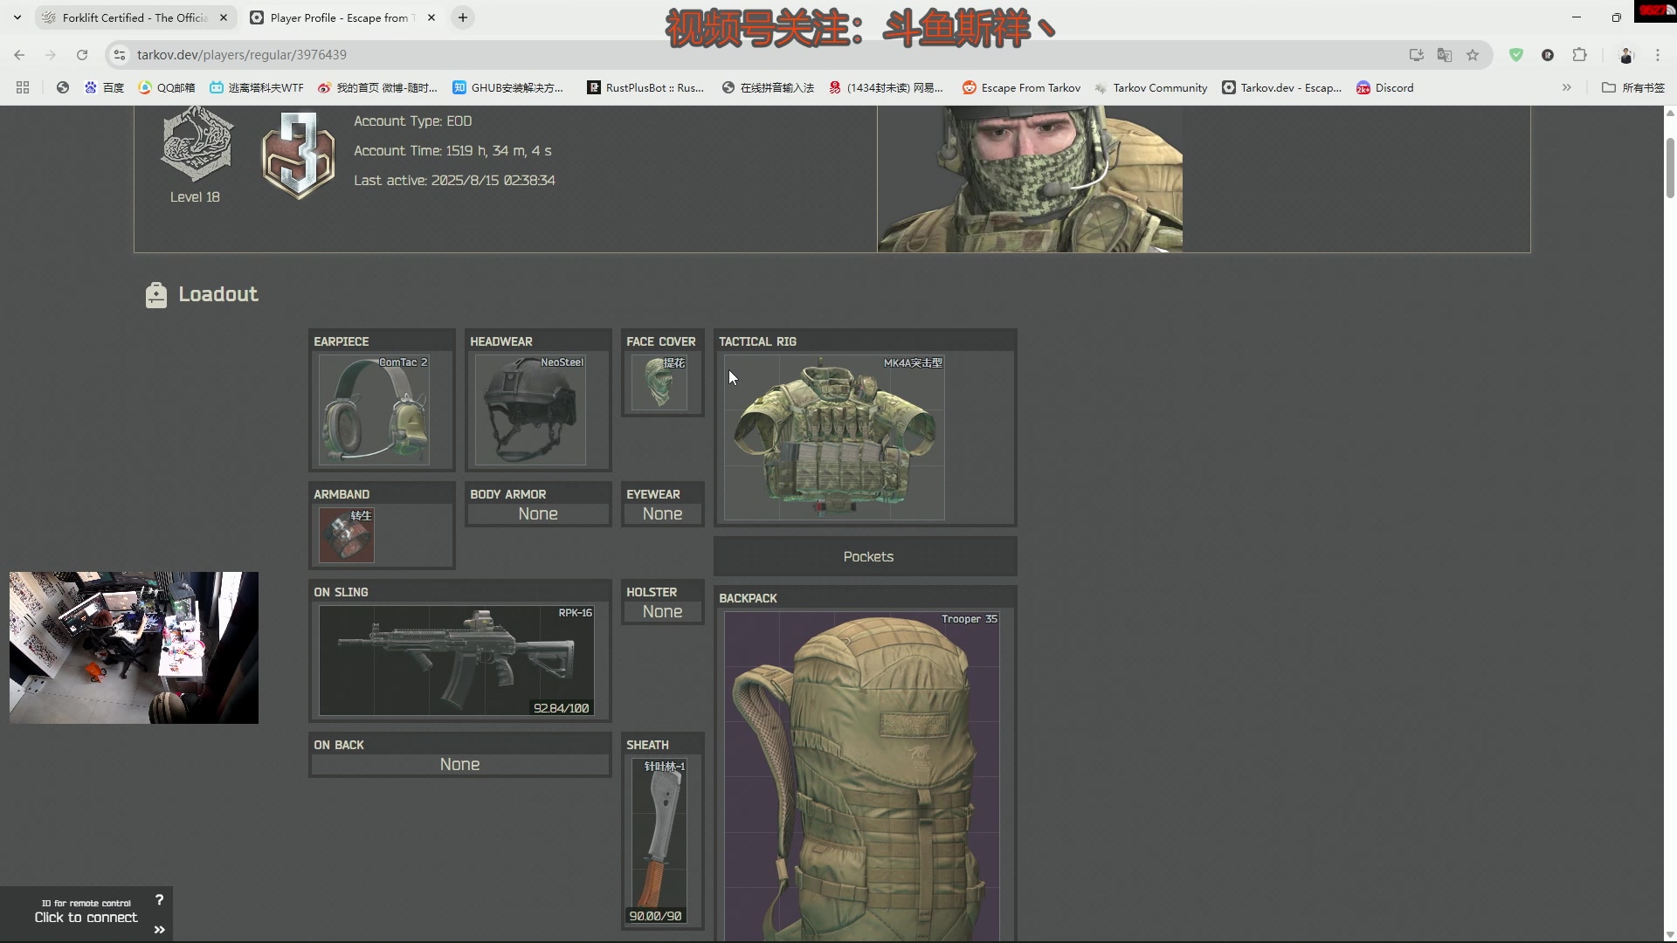1677x943 pixels.
Task: View site information icon in address bar
Action: pos(120,55)
